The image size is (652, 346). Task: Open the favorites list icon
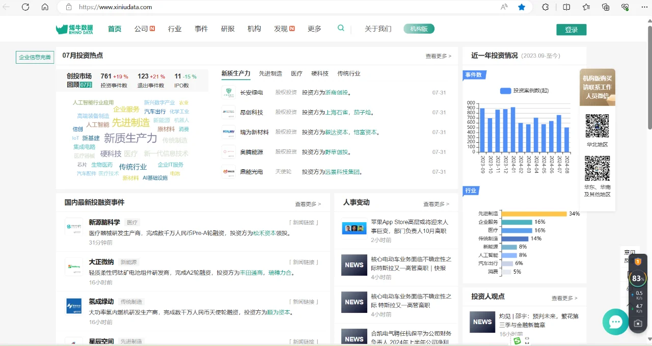click(586, 7)
